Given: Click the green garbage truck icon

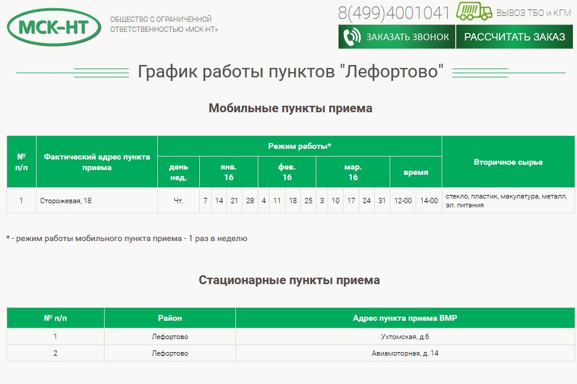Looking at the screenshot, I should (x=474, y=11).
